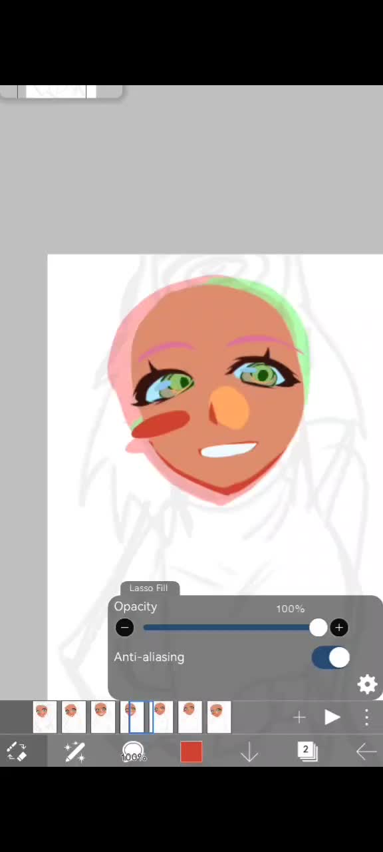Select the last frame thumbnail
Viewport: 383px width, 852px height.
pyautogui.click(x=219, y=717)
